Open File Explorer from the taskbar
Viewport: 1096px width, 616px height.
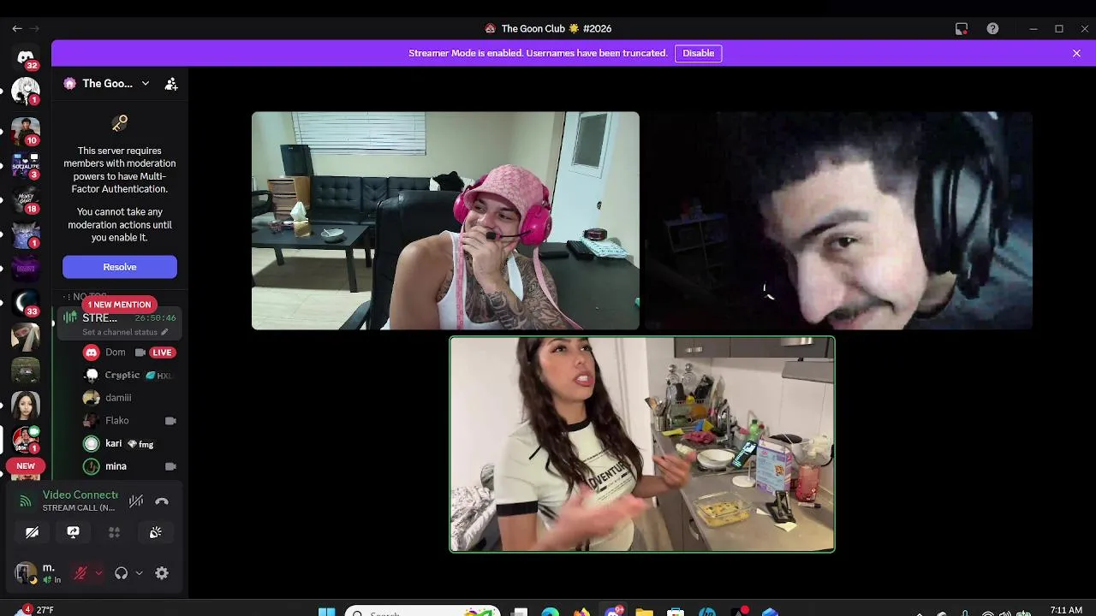[x=644, y=612]
